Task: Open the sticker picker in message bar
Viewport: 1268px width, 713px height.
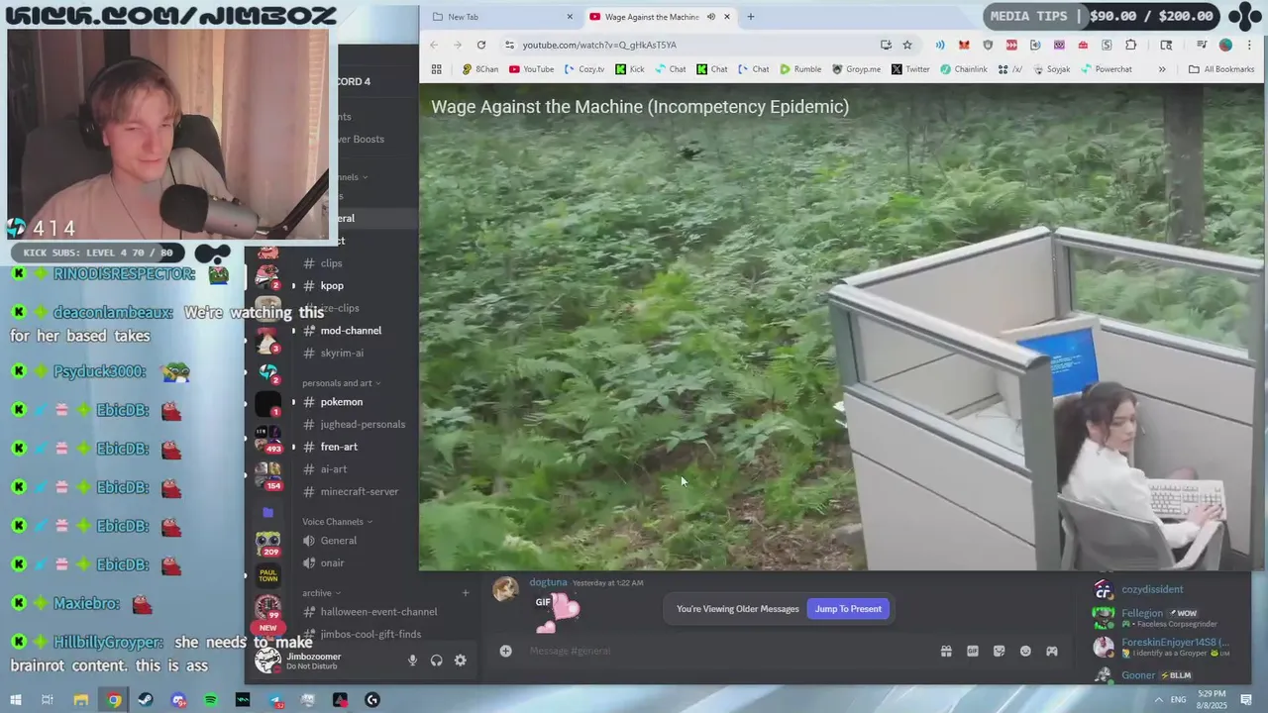Action: coord(999,651)
